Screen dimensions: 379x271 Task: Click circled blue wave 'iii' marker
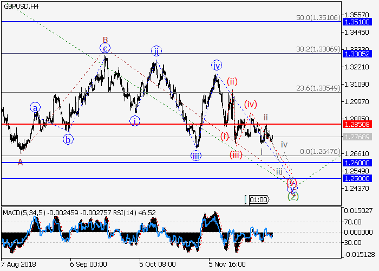[196, 156]
